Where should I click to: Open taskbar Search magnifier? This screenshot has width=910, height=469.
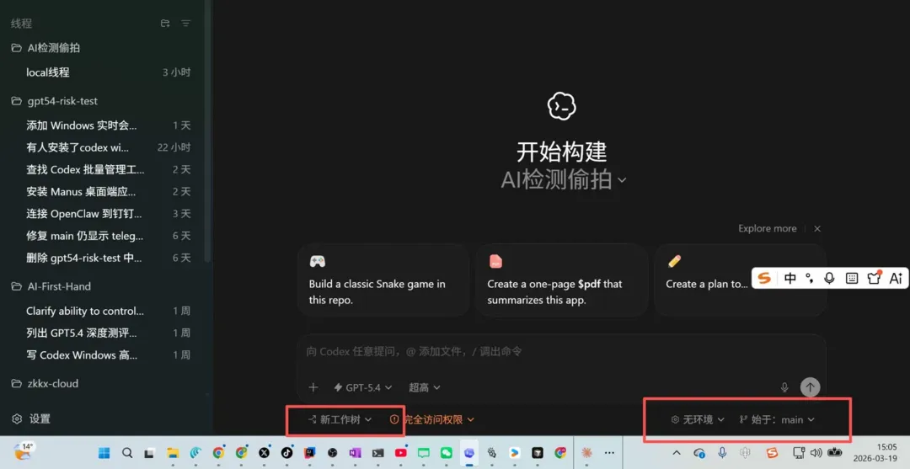(127, 452)
